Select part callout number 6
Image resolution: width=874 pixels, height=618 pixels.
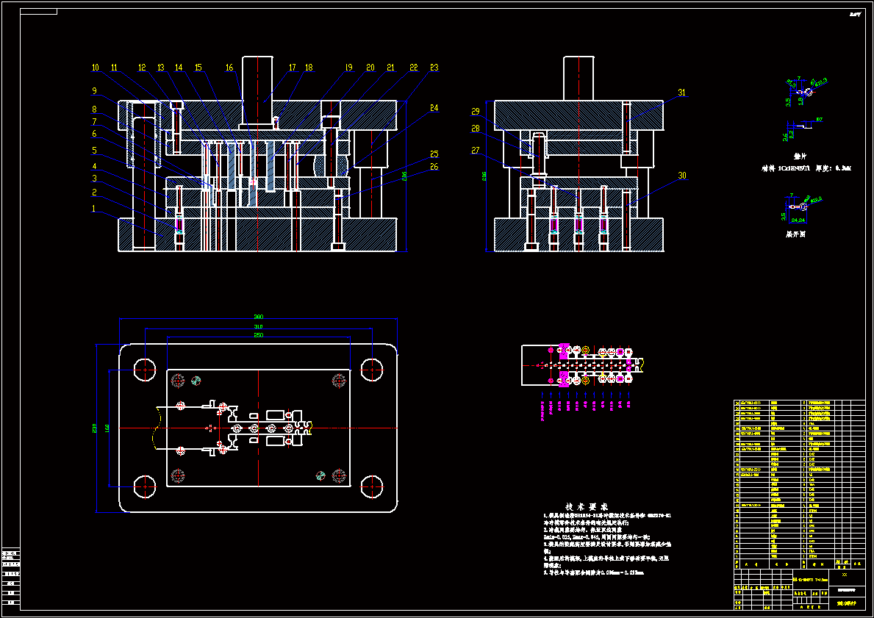(95, 134)
